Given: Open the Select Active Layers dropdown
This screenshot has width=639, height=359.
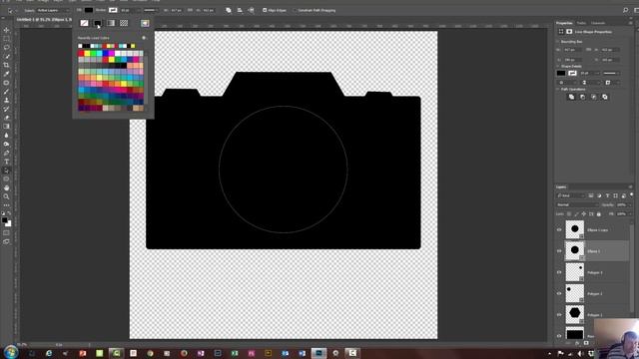Looking at the screenshot, I should tap(53, 10).
